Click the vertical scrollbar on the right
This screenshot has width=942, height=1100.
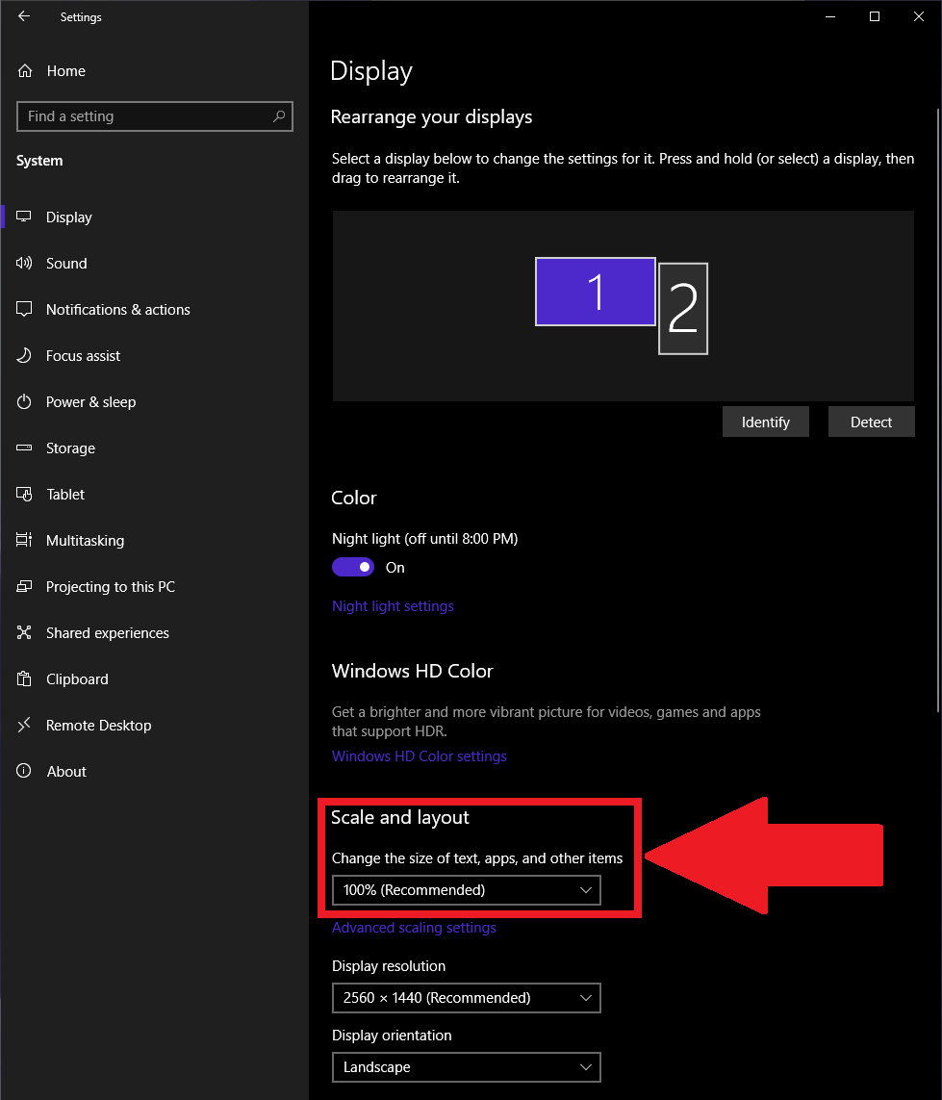pos(938,410)
